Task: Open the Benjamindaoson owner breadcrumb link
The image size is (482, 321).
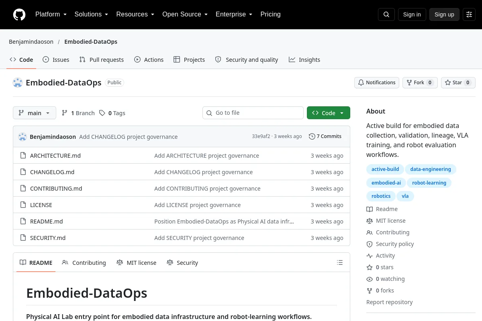Action: tap(31, 42)
